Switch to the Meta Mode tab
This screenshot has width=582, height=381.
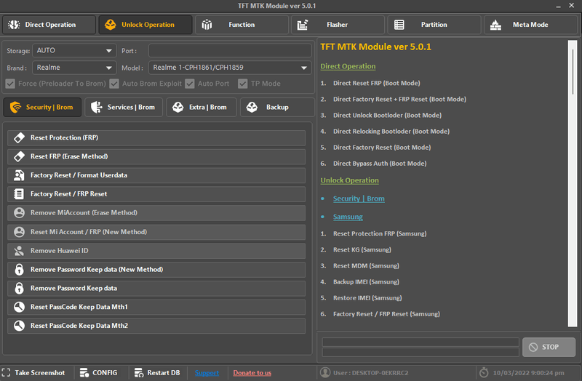[x=531, y=25]
